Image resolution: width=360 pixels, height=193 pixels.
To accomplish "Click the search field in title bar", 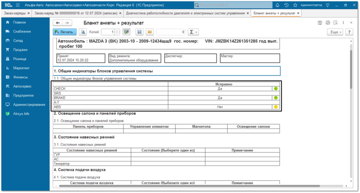I will [x=233, y=5].
